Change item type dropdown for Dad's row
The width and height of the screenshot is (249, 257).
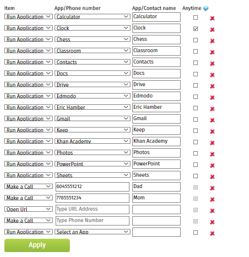tap(29, 187)
